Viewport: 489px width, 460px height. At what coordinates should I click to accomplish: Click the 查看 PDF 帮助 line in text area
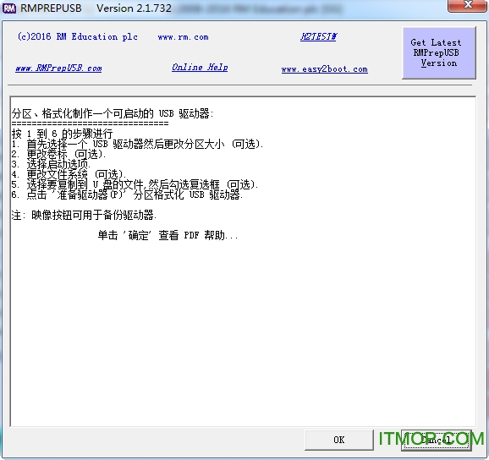click(x=168, y=235)
